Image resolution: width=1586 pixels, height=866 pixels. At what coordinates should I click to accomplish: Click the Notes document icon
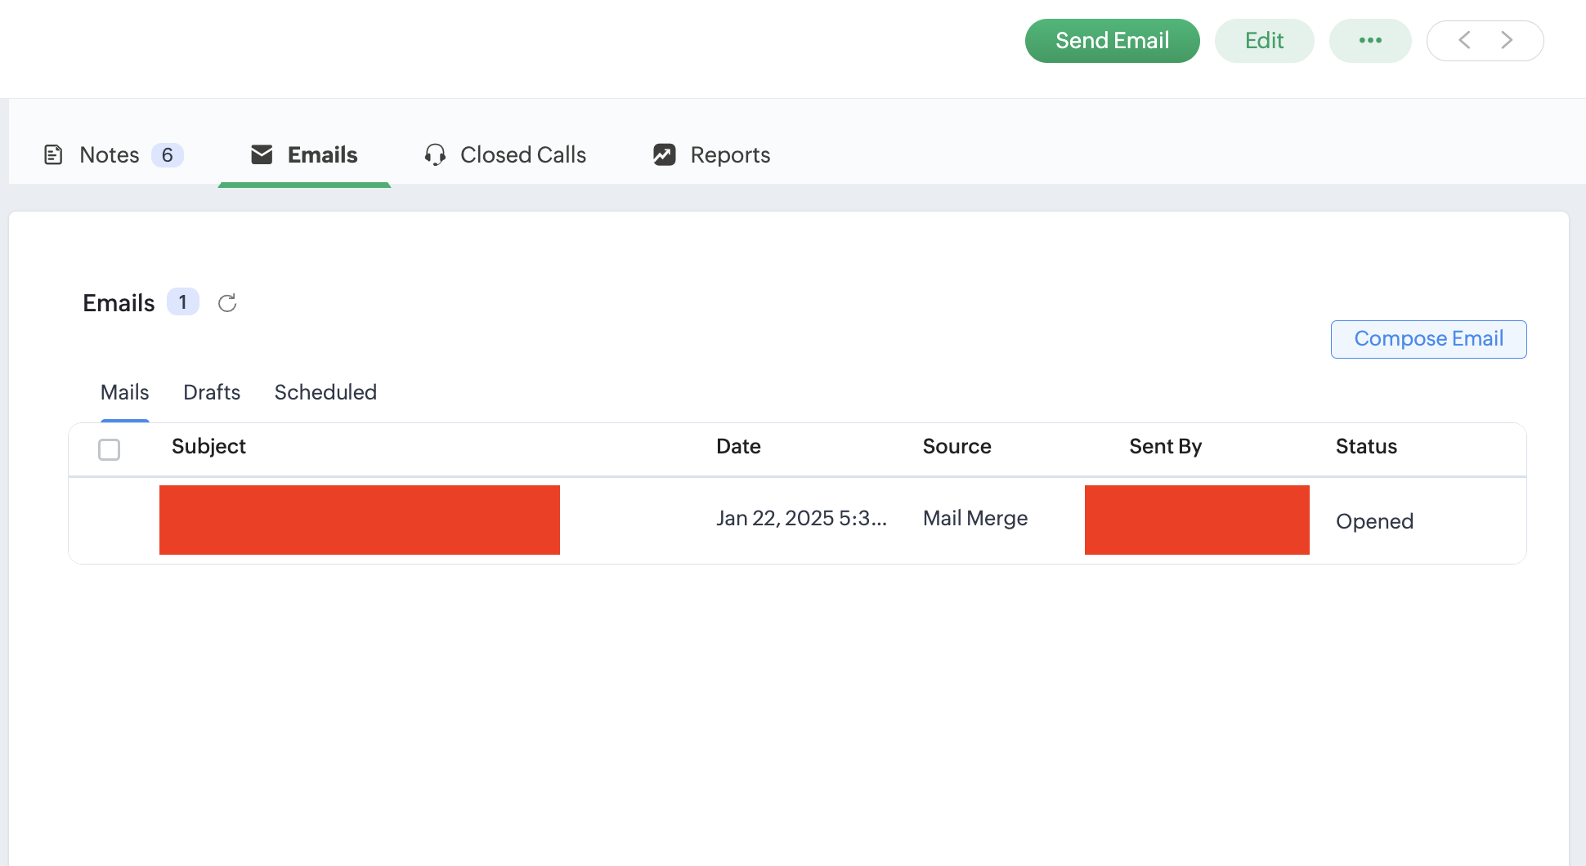point(53,154)
